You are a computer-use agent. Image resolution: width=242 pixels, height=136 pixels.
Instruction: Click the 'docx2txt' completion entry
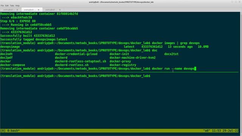[171, 54]
